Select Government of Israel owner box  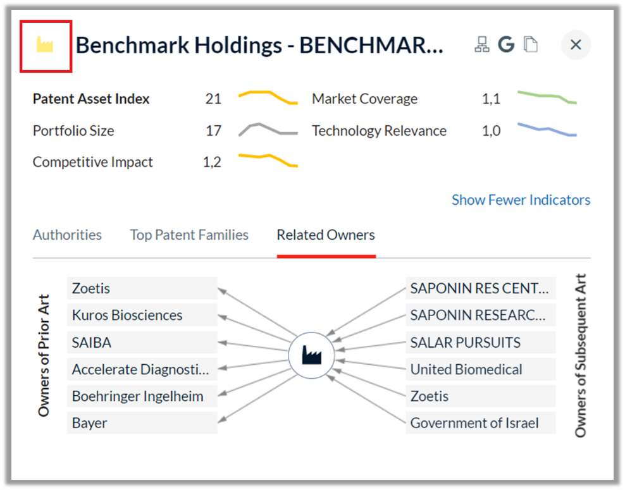click(480, 423)
